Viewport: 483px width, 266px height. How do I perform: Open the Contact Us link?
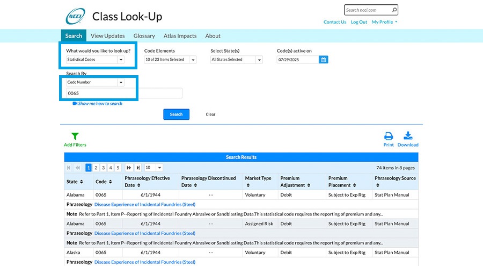335,22
